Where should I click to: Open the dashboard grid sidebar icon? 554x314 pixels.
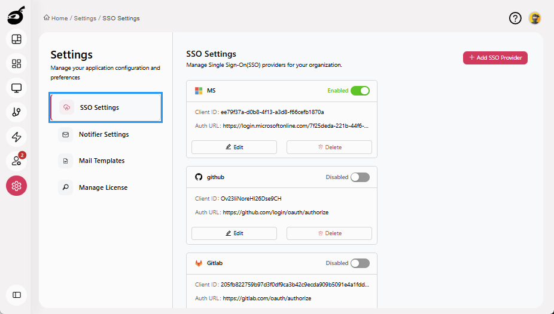point(16,63)
